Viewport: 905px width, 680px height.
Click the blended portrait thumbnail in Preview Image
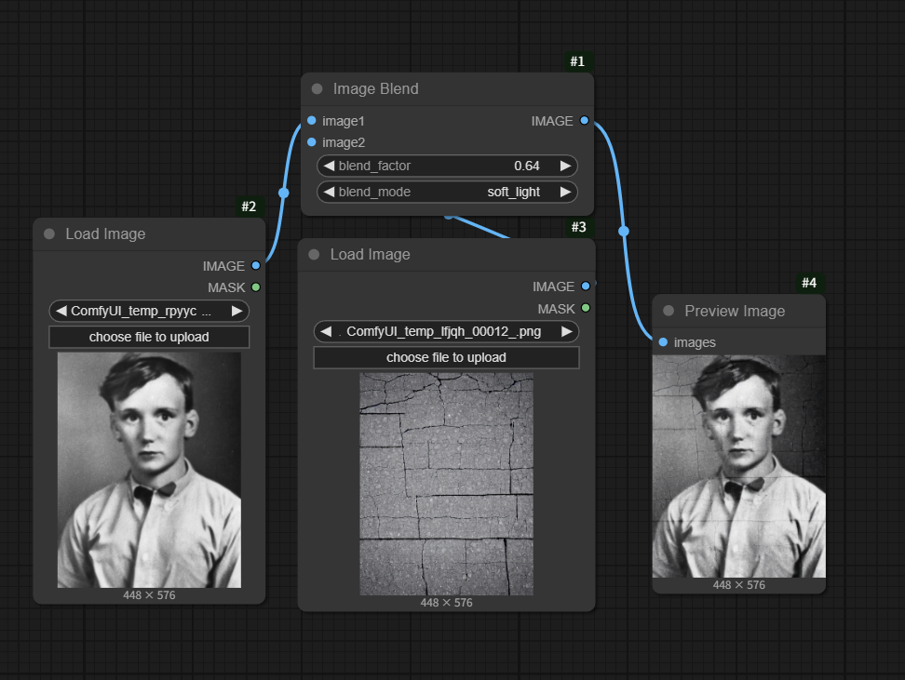738,465
